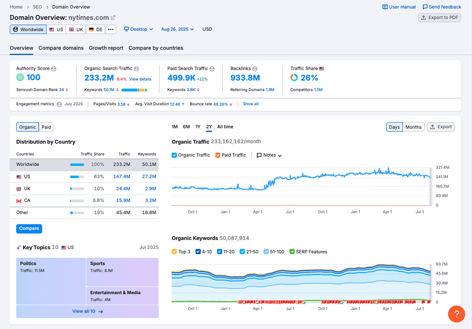Screen dimensions: 472x329
Task: Click the US traffic share bar
Action: [x=77, y=176]
